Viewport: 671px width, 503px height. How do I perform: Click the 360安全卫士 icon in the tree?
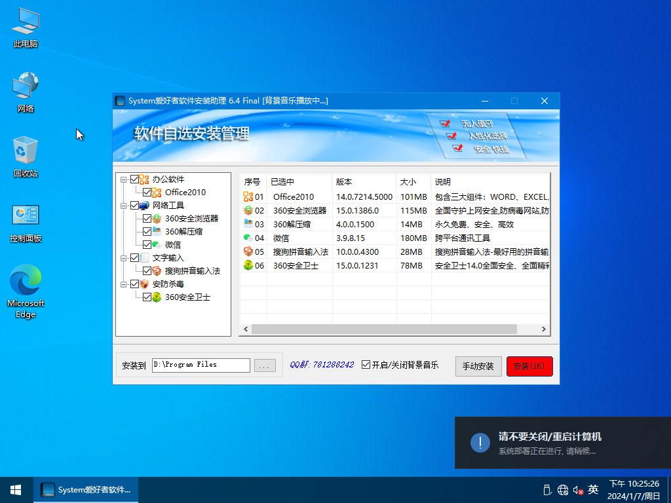(157, 297)
